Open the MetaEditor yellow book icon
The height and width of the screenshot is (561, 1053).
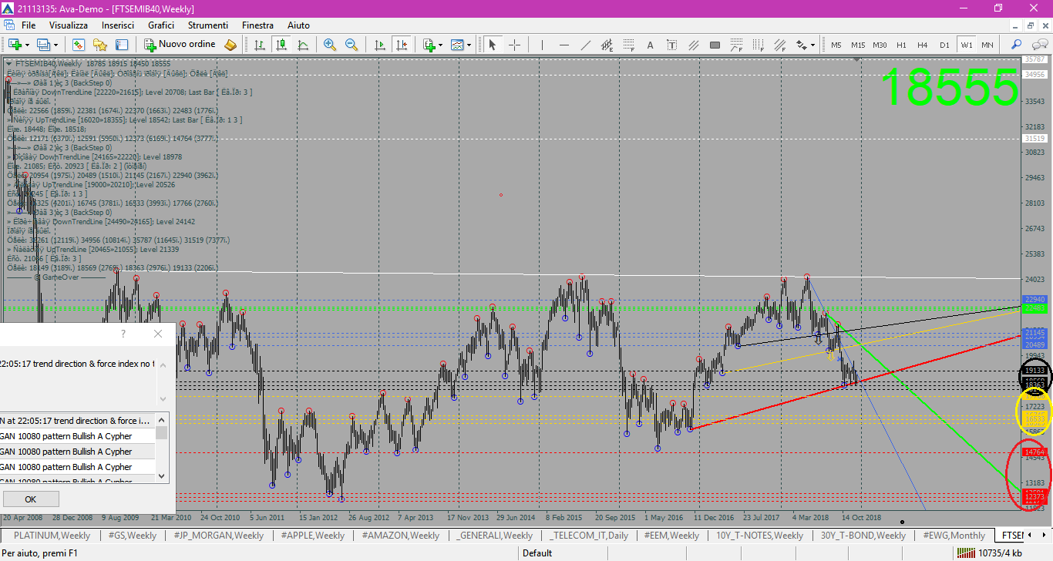tap(230, 45)
